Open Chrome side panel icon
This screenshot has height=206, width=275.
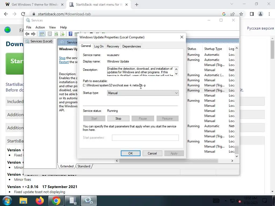tap(252, 14)
